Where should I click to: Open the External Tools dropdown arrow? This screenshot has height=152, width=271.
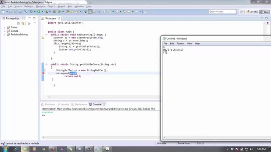pyautogui.click(x=50, y=12)
